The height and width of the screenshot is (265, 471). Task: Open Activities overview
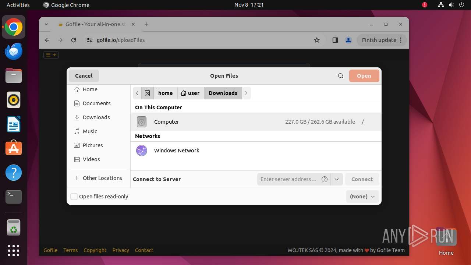tap(18, 5)
